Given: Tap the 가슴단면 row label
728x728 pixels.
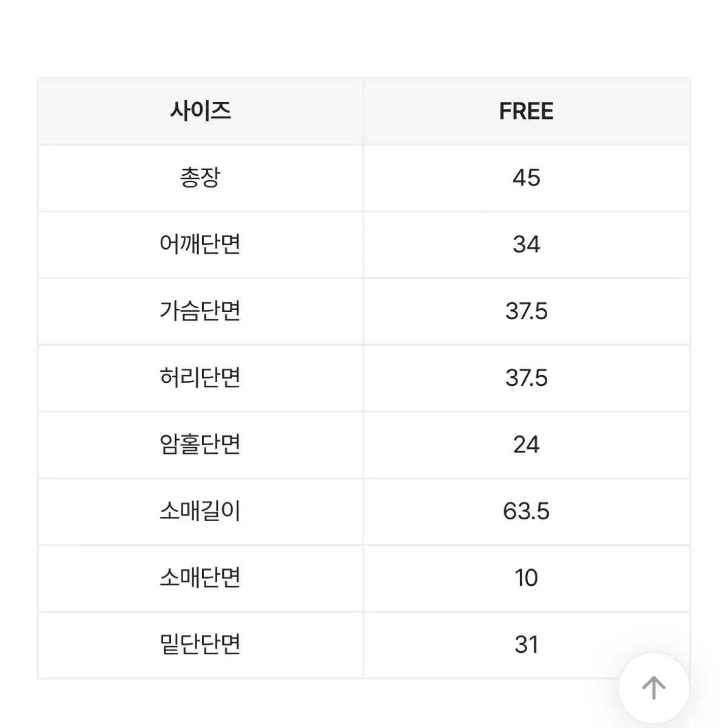Looking at the screenshot, I should click(x=200, y=312).
